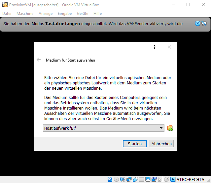
Task: Click the Tastatur fangen notification text
Action: click(x=93, y=24)
